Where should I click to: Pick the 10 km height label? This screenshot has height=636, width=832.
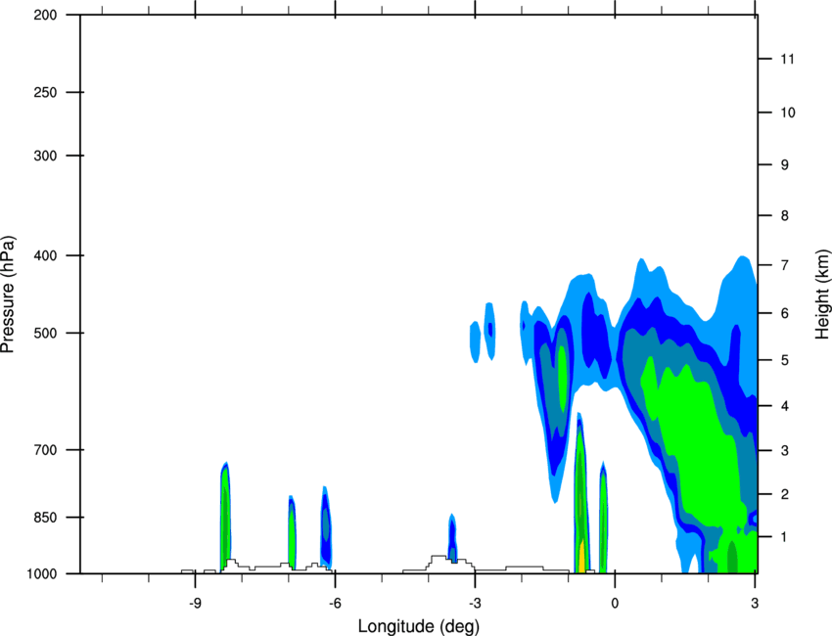(788, 113)
